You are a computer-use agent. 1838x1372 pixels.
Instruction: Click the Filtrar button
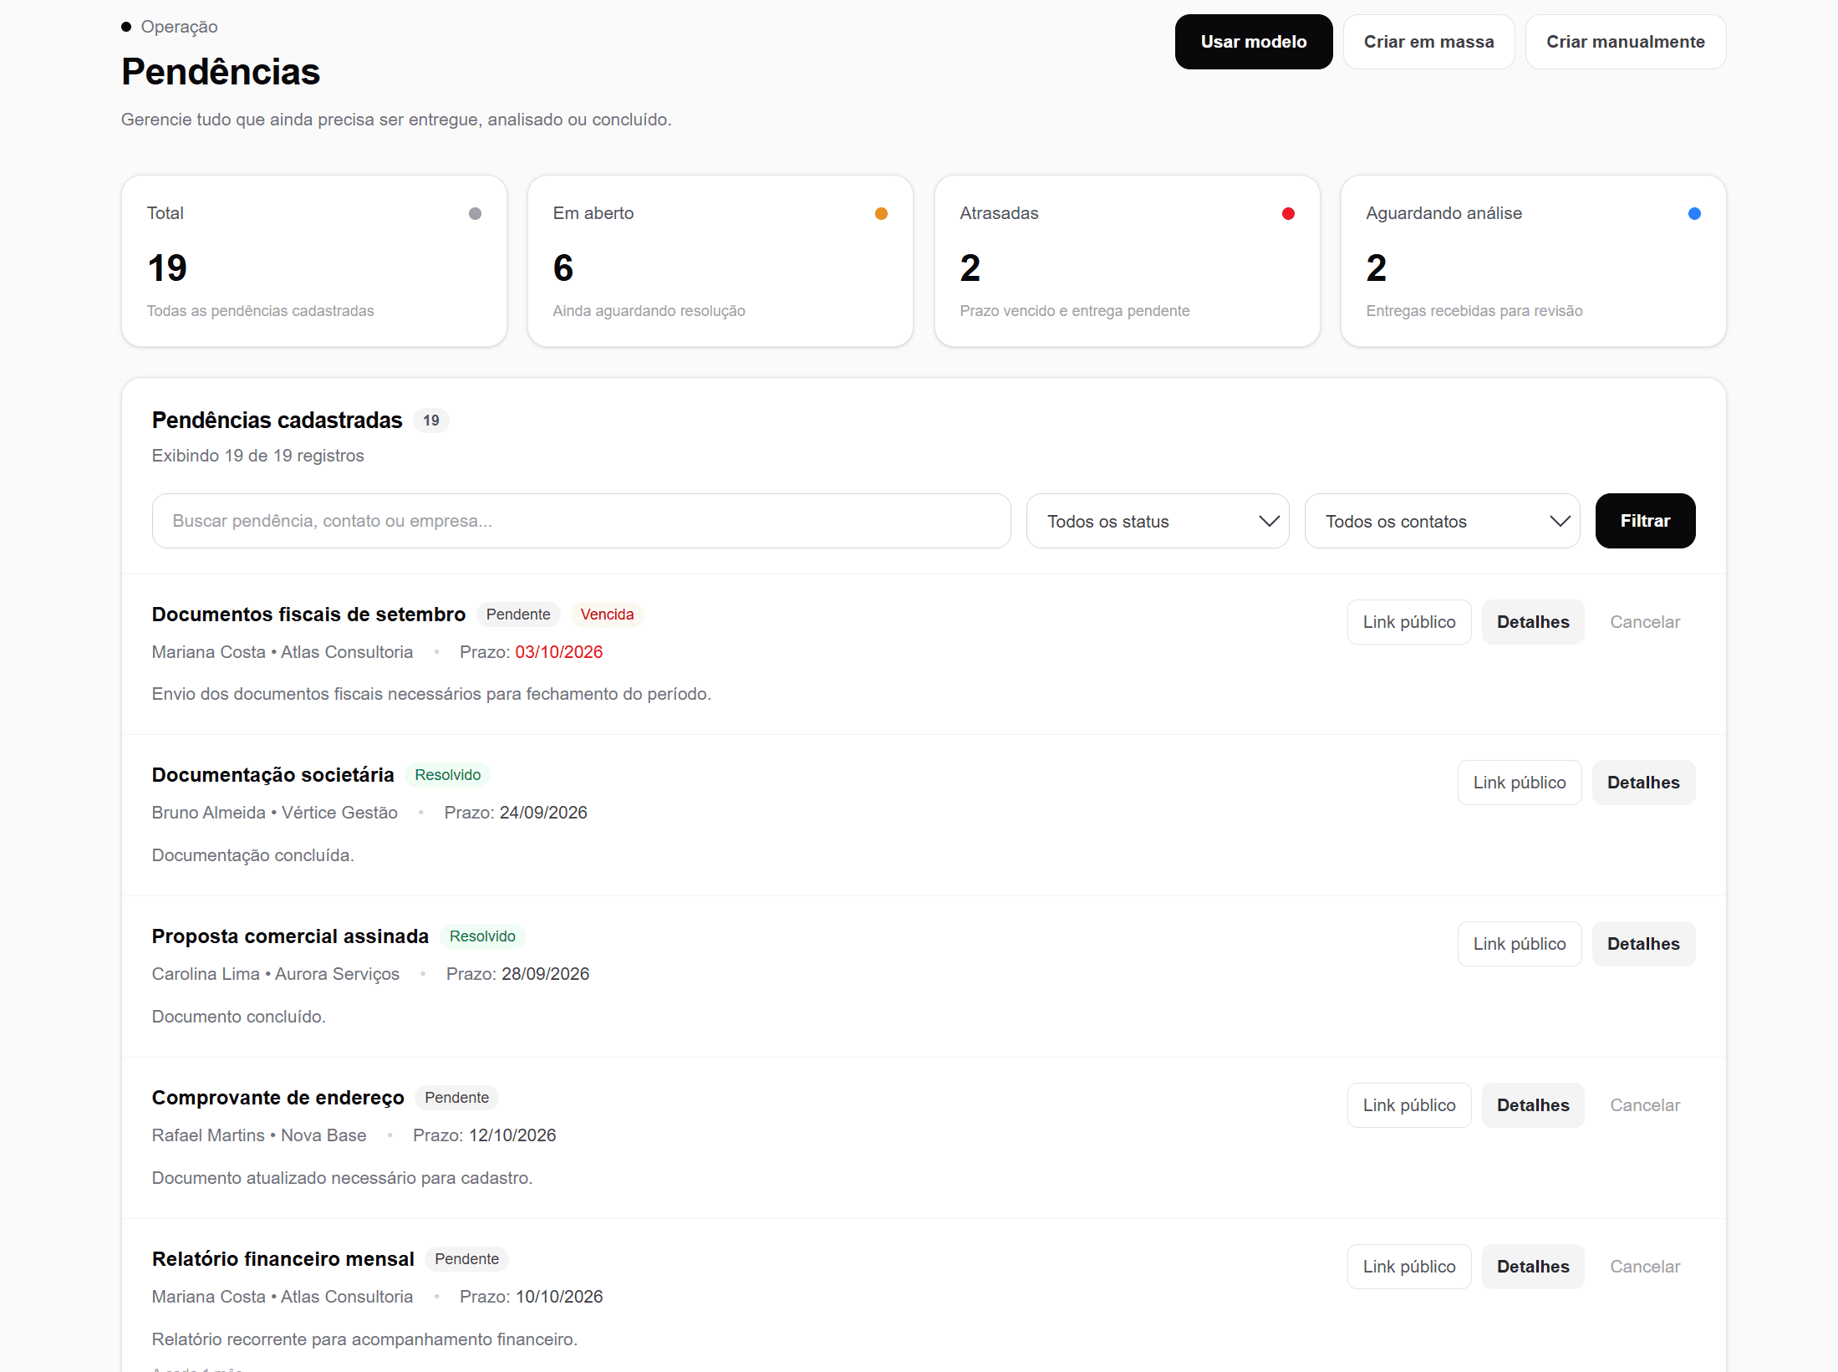[1645, 521]
